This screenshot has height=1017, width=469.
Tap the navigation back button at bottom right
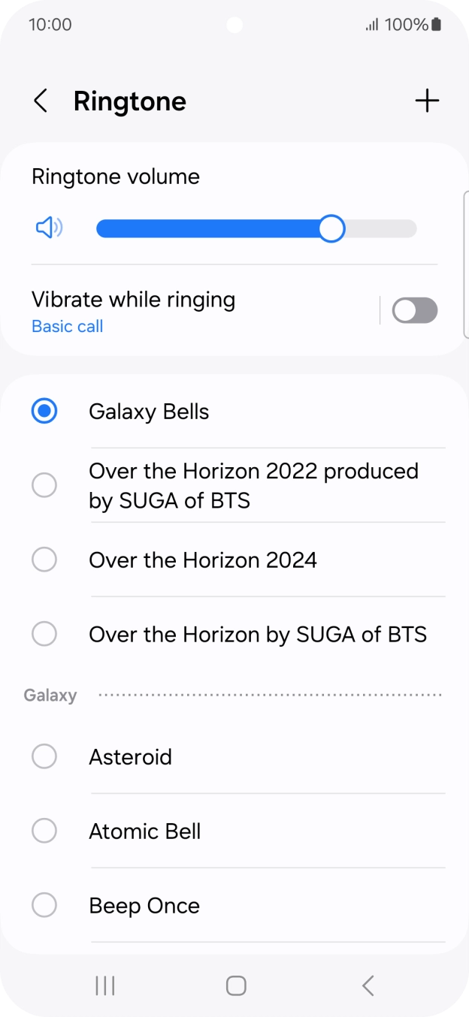coord(368,985)
